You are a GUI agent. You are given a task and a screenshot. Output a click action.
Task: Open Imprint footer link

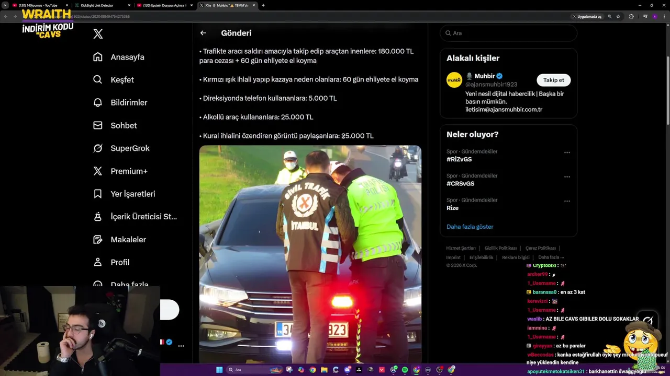[453, 257]
